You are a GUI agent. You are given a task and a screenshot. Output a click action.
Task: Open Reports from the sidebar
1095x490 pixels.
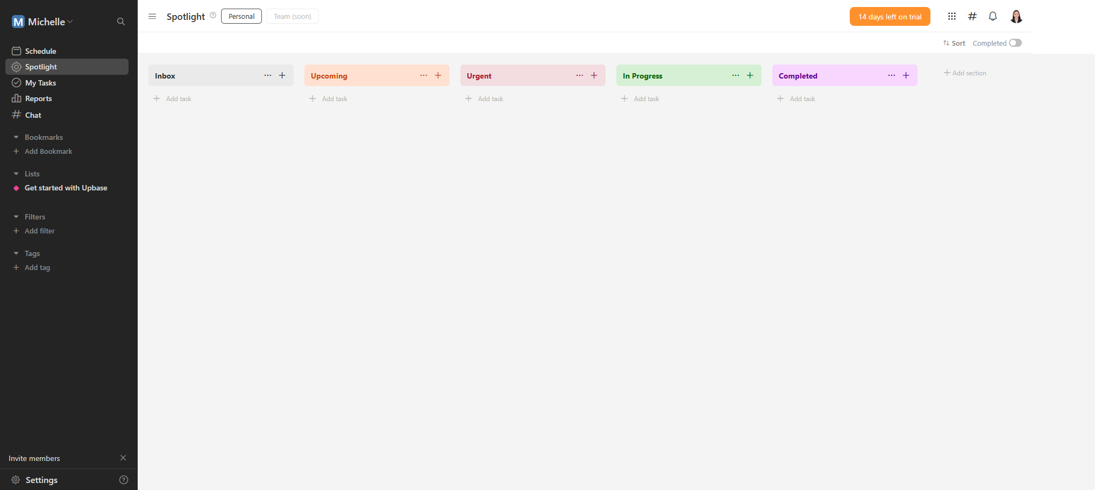[38, 98]
